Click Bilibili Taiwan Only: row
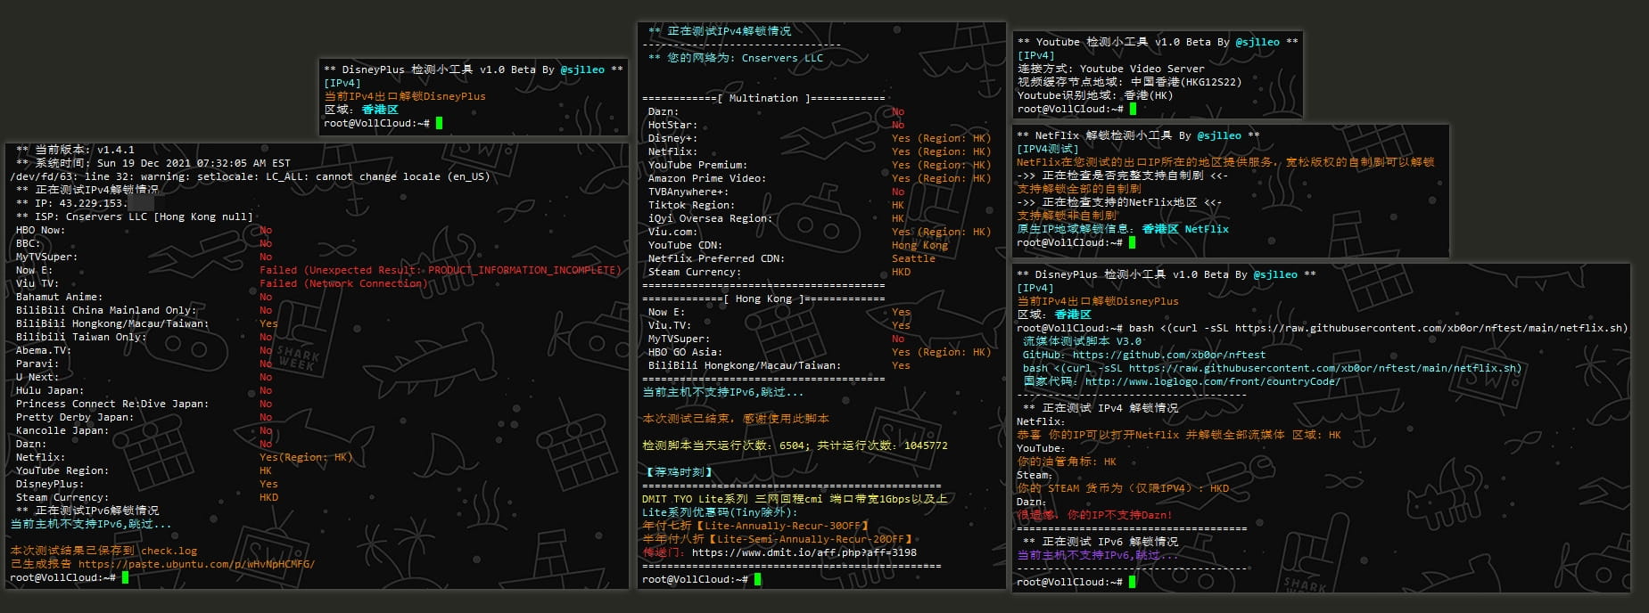 (x=144, y=337)
